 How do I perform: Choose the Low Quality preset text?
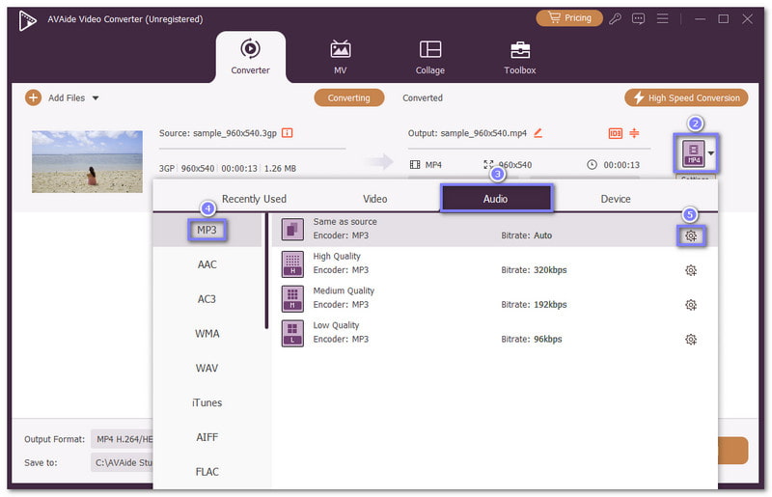coord(336,325)
